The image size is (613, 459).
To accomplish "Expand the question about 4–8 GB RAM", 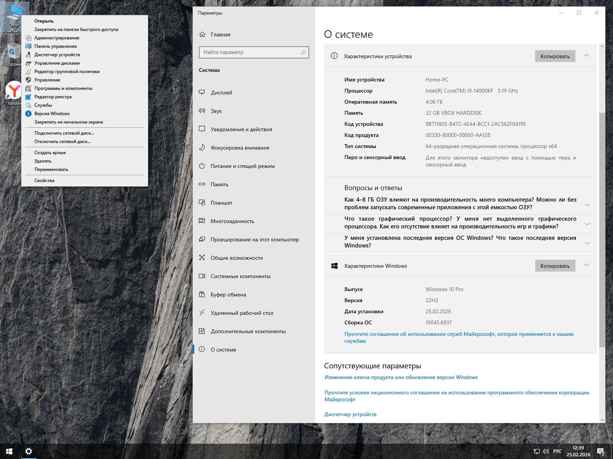I will click(587, 205).
